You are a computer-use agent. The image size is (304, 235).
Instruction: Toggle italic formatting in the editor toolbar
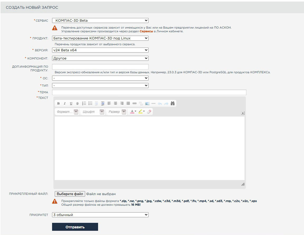coord(65,103)
